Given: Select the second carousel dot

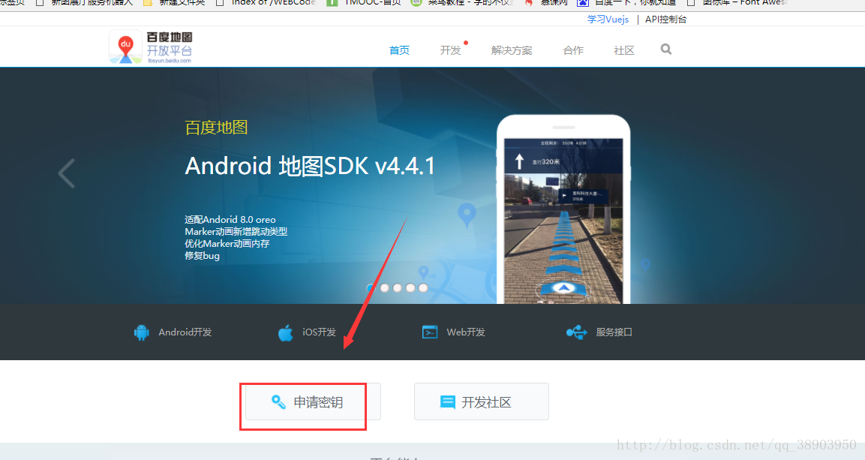Looking at the screenshot, I should tap(385, 287).
